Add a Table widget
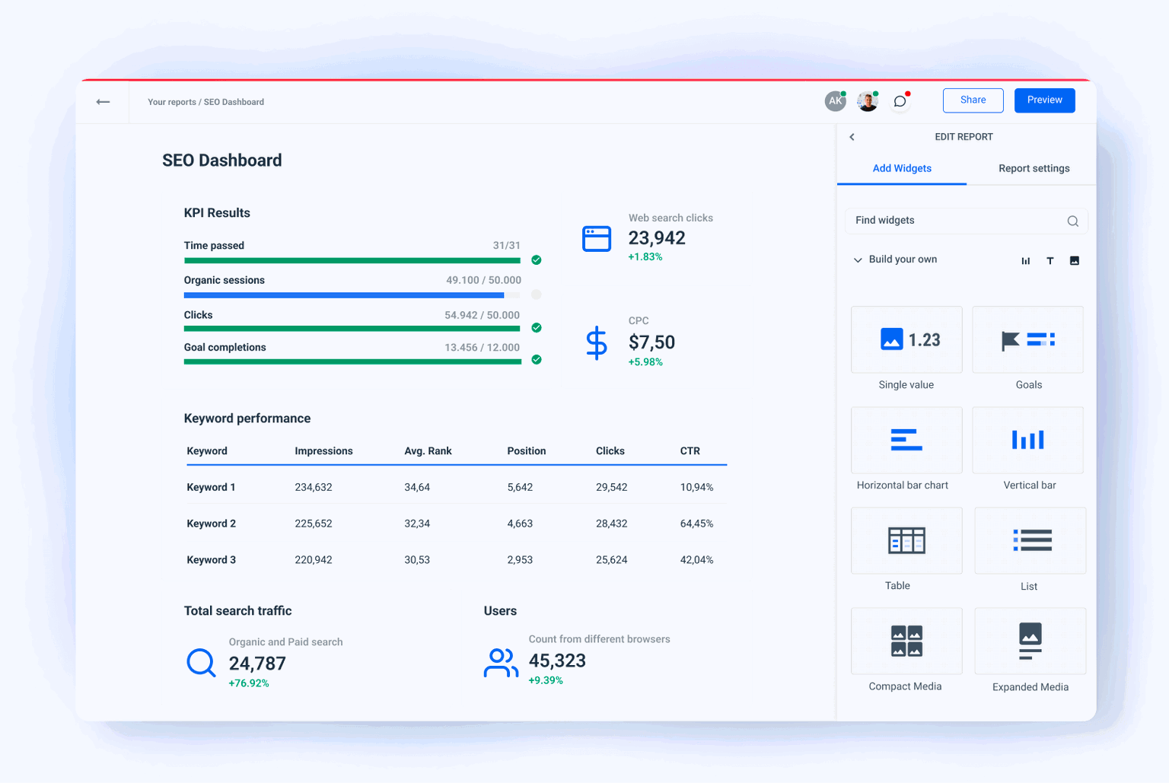 tap(906, 540)
